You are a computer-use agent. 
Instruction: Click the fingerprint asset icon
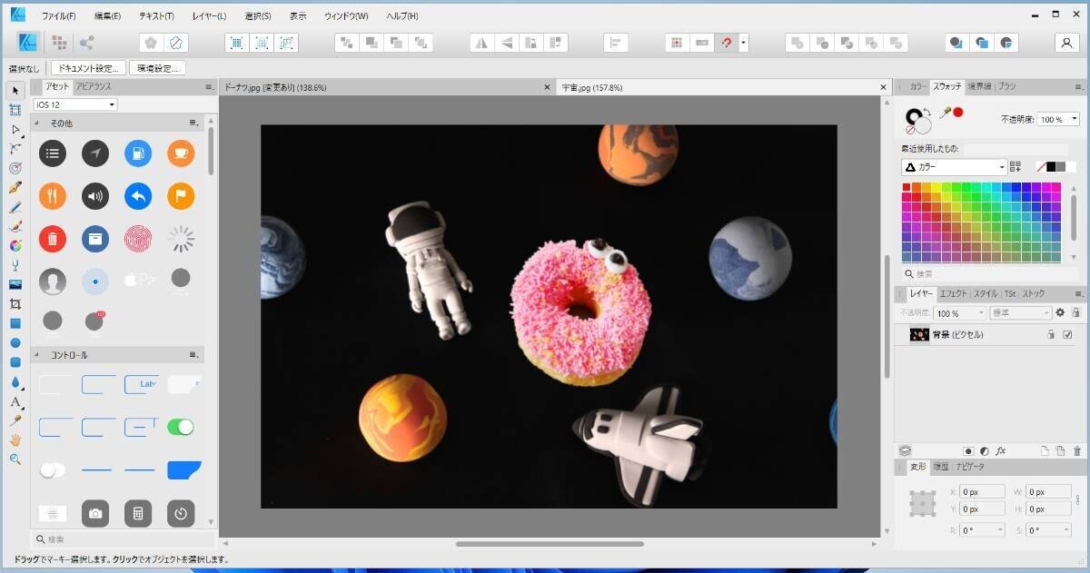pyautogui.click(x=138, y=239)
